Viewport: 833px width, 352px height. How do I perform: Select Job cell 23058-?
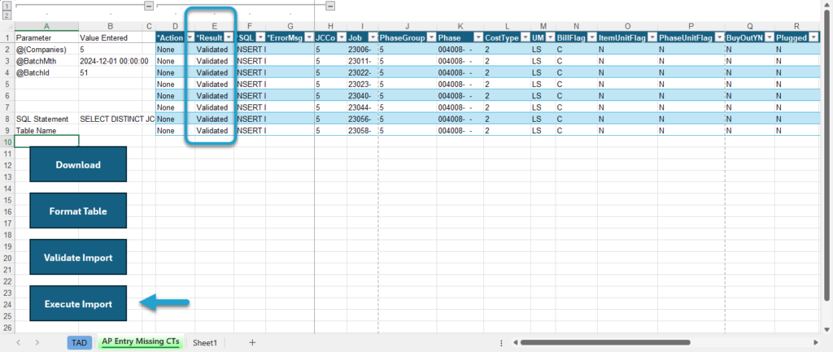(x=362, y=130)
